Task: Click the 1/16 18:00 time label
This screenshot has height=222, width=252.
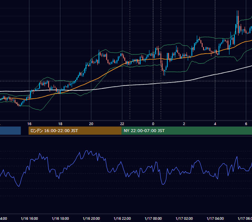Action: [x=60, y=218]
